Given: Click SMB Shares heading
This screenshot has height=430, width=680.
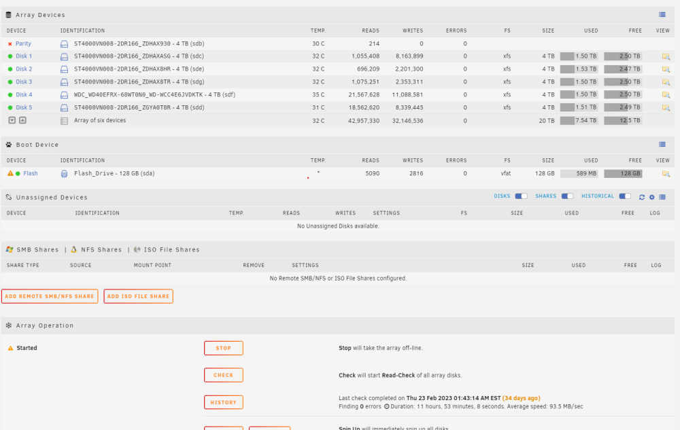Looking at the screenshot, I should (x=37, y=250).
